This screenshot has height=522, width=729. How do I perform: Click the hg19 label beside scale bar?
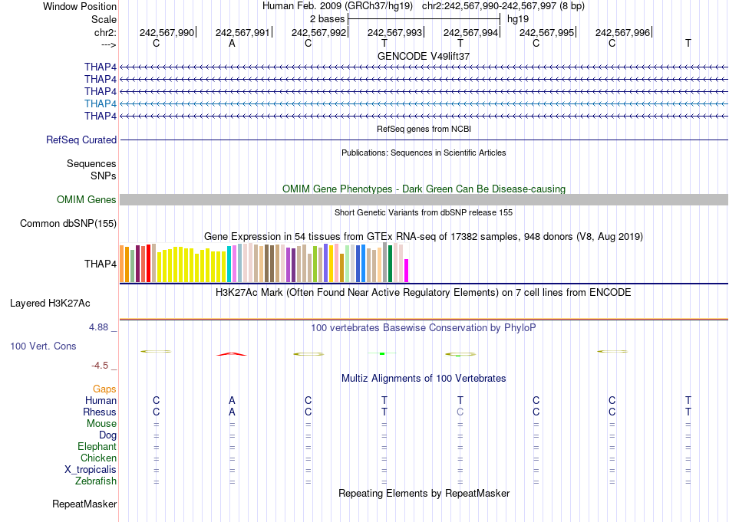(518, 19)
